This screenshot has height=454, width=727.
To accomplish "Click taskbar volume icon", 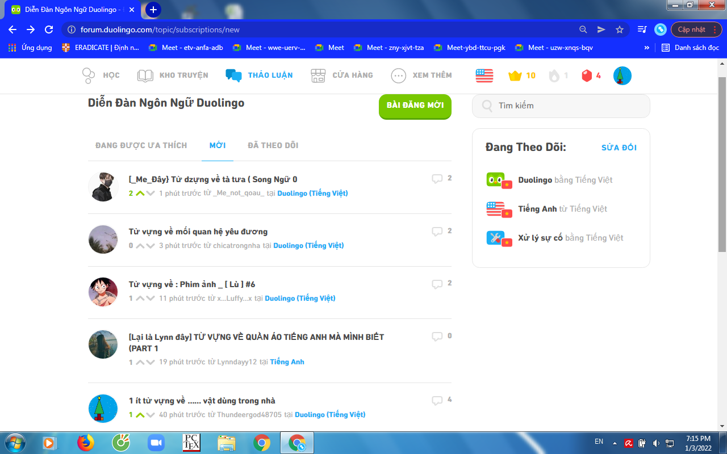I will click(656, 443).
